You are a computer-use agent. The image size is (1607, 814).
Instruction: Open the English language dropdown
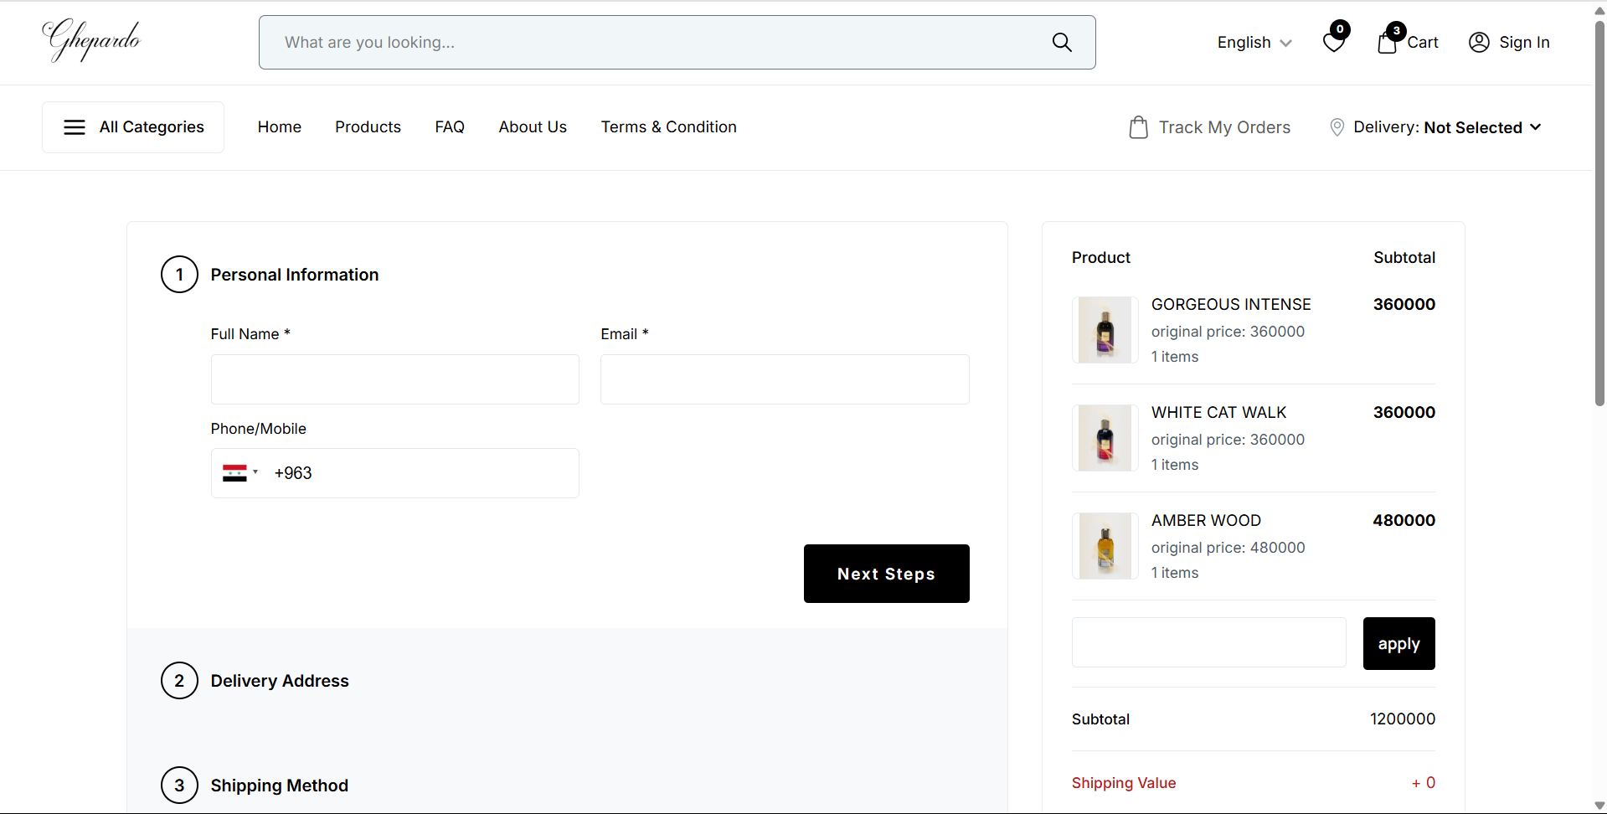pos(1254,43)
